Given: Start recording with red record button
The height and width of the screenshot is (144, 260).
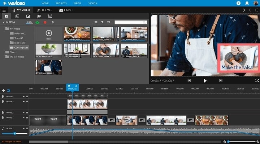Looking at the screenshot, I should (x=45, y=22).
